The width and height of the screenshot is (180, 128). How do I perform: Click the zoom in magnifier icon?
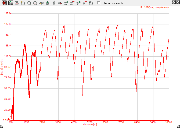point(29,3)
